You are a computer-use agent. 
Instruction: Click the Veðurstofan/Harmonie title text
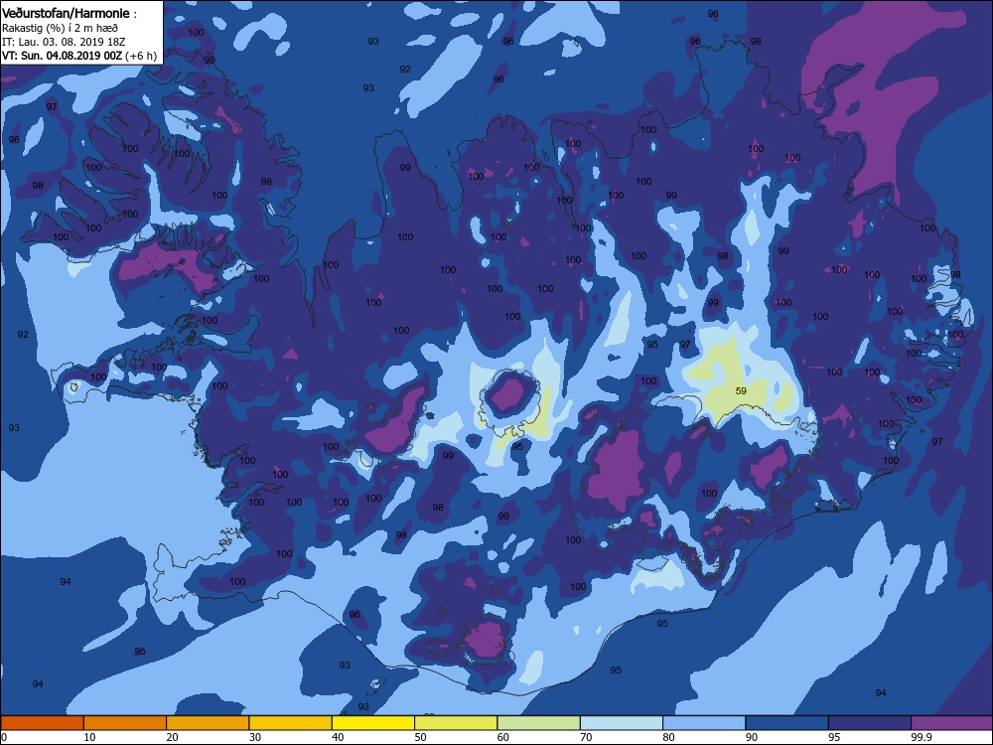[66, 13]
